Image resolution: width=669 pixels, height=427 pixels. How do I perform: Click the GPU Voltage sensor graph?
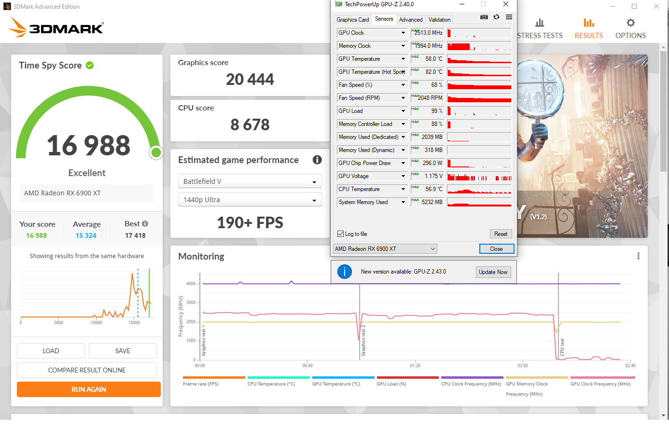click(479, 176)
